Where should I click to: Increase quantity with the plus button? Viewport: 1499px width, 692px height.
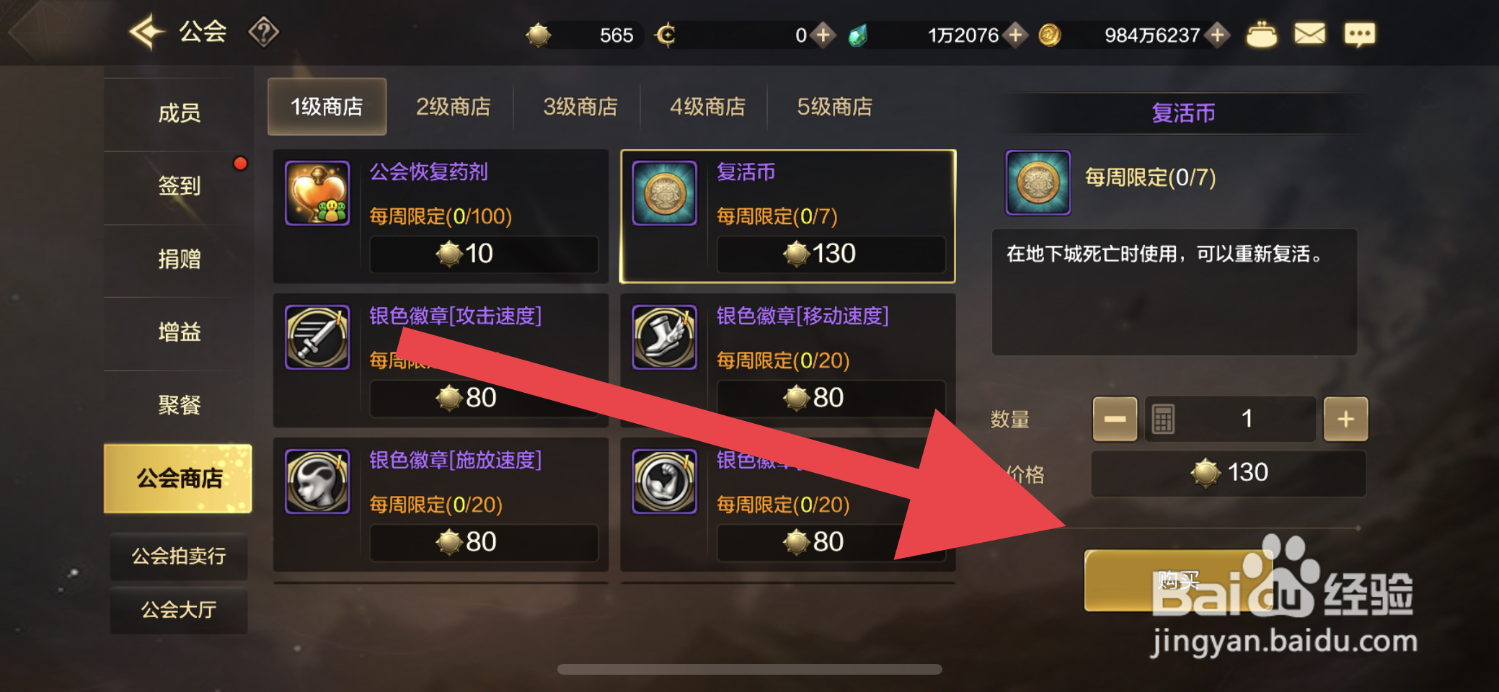tap(1345, 419)
